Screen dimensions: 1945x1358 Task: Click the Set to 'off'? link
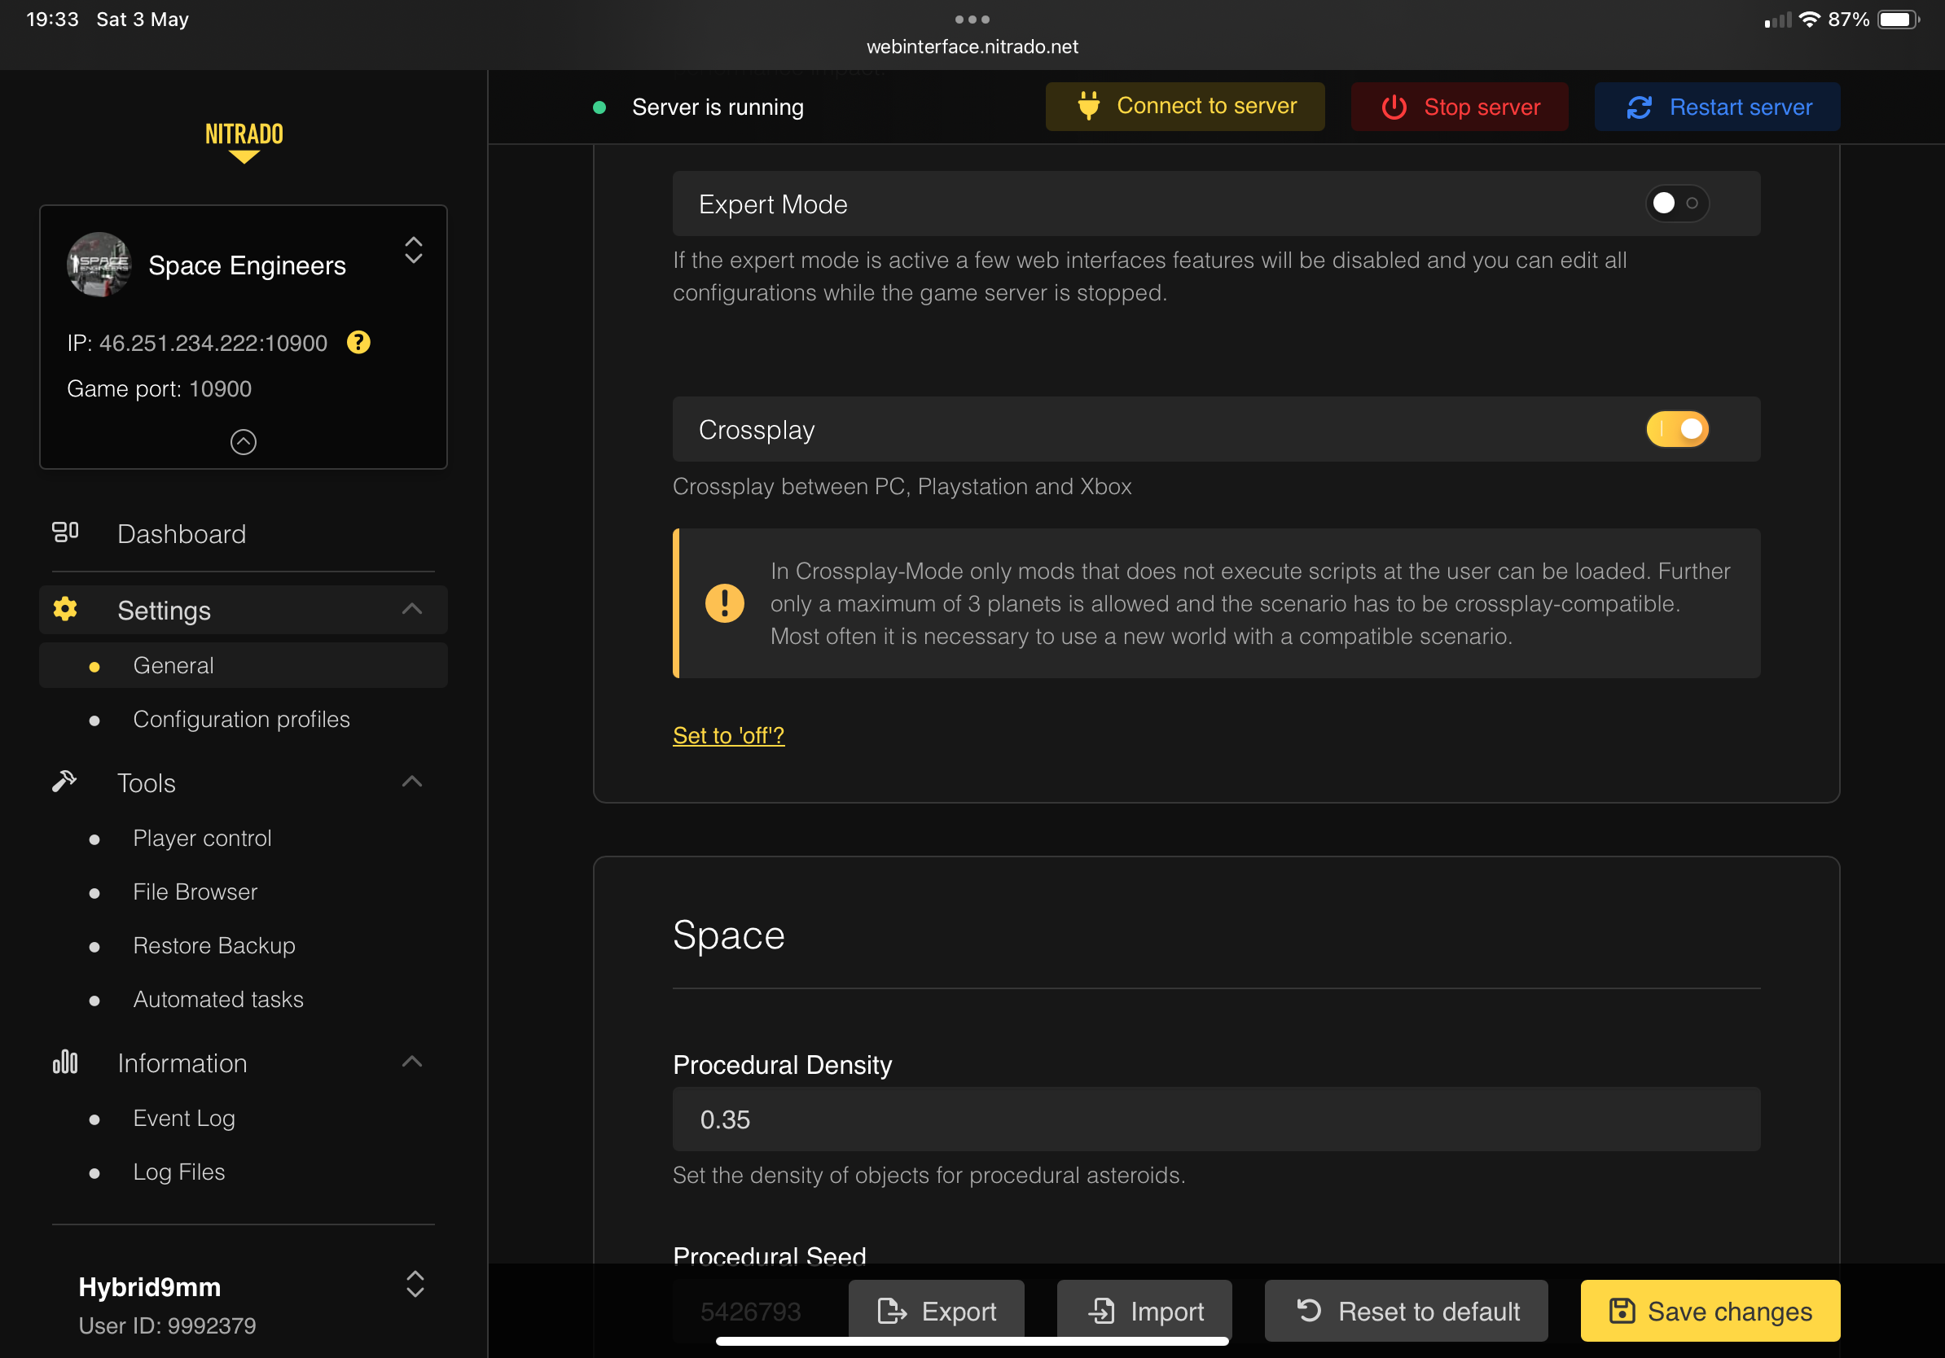(727, 735)
